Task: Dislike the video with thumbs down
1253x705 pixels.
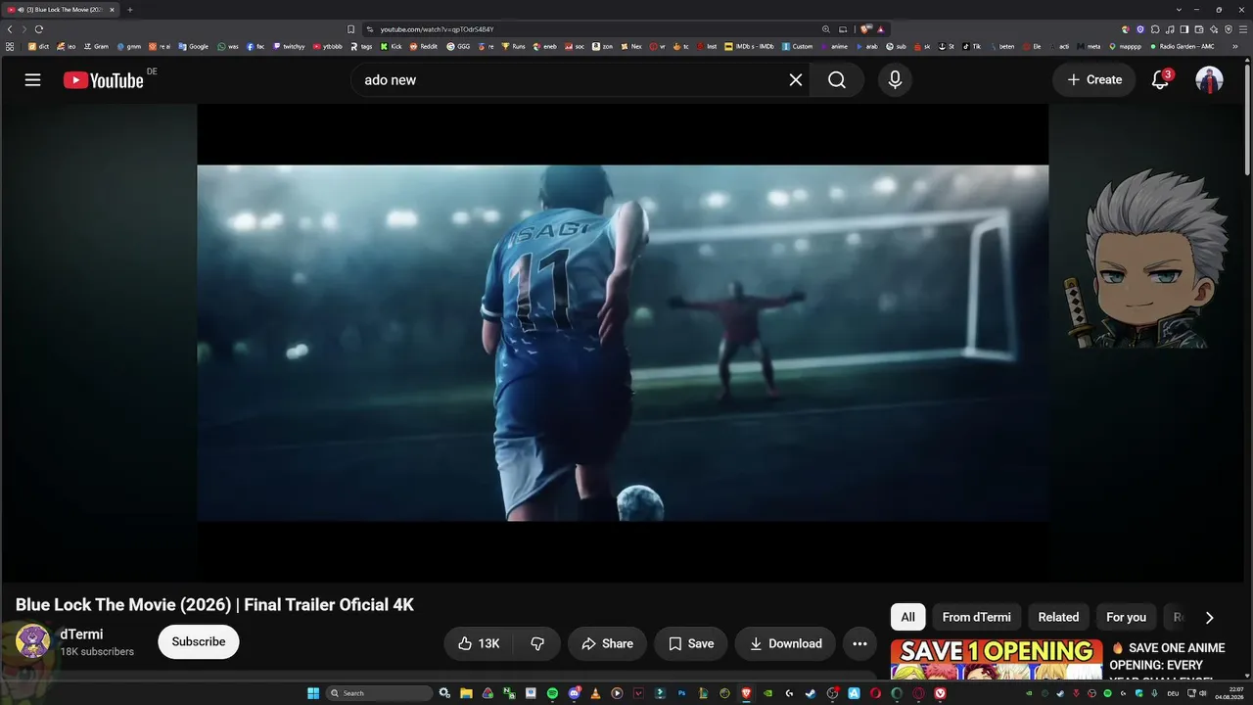Action: click(x=537, y=643)
